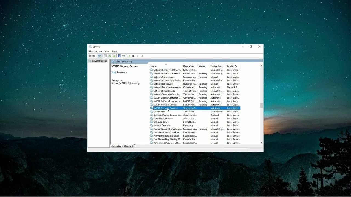The width and height of the screenshot is (351, 197).
Task: Click the Disabled startup type of OpenSSH Authentication Agent
Action: [x=214, y=115]
